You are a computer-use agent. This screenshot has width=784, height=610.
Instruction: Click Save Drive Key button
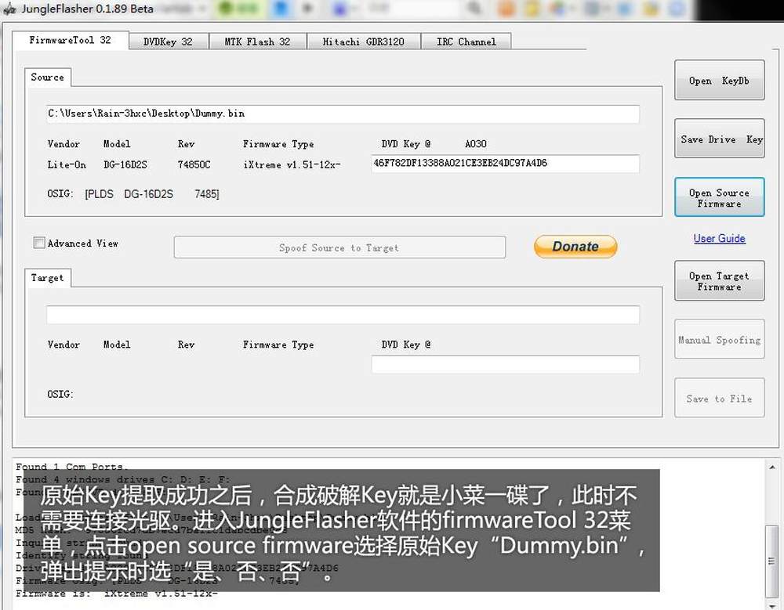(719, 139)
